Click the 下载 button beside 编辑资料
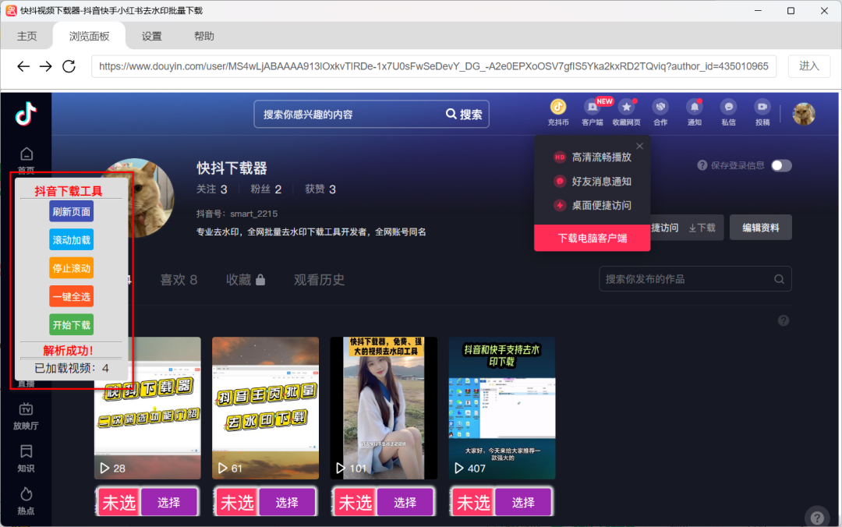 click(x=702, y=228)
